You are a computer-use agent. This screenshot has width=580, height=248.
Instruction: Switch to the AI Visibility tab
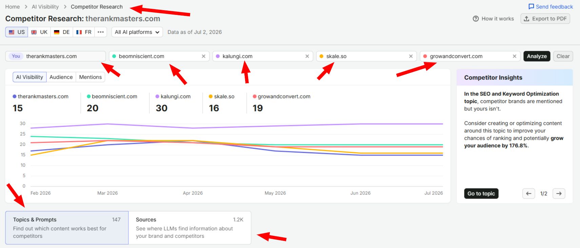pos(29,77)
